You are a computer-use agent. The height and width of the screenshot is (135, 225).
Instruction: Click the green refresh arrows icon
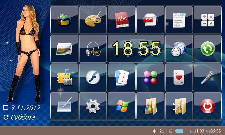pos(208,49)
